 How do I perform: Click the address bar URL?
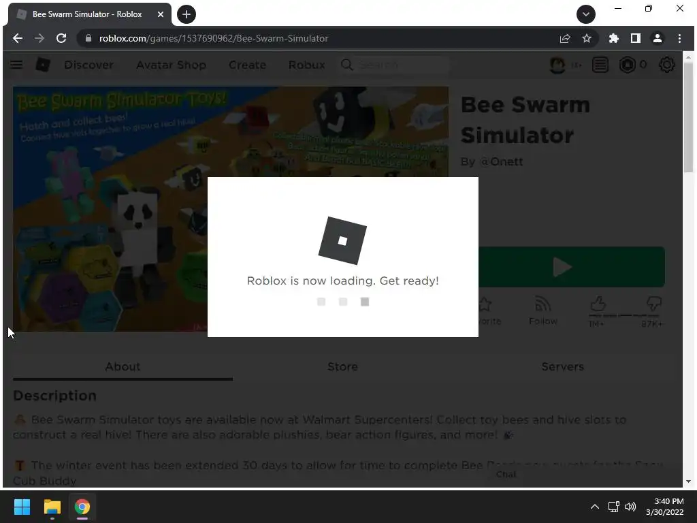click(214, 39)
